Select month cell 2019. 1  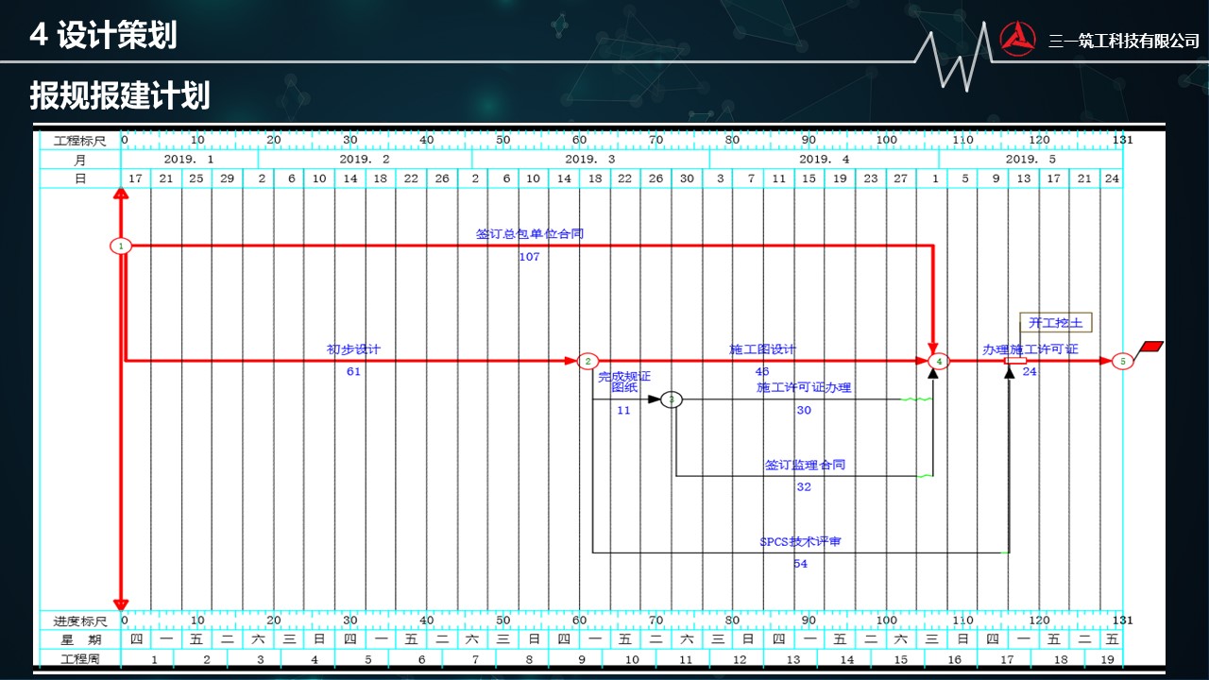pos(189,160)
